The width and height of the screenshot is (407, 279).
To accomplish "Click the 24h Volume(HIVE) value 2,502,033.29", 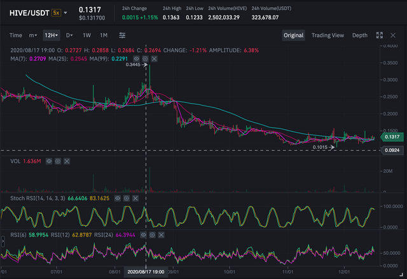I will pyautogui.click(x=224, y=17).
